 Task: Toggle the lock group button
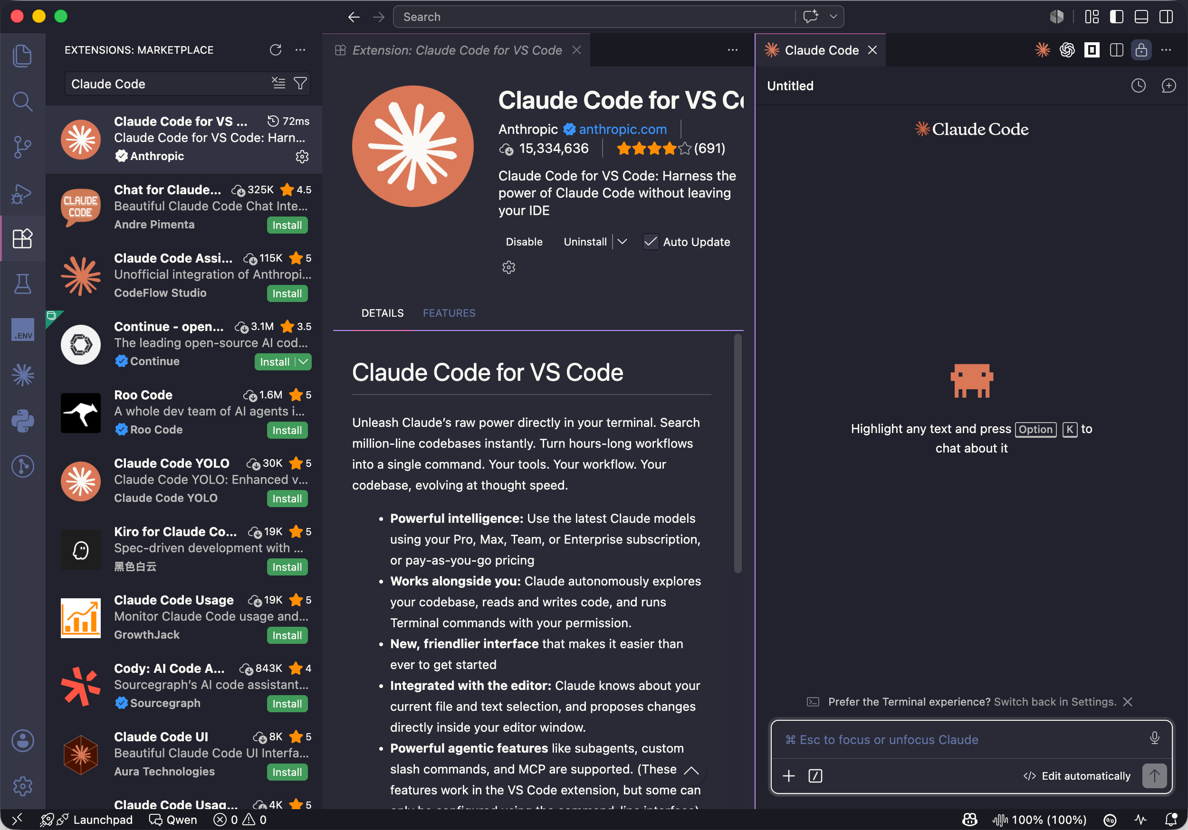pos(1141,50)
